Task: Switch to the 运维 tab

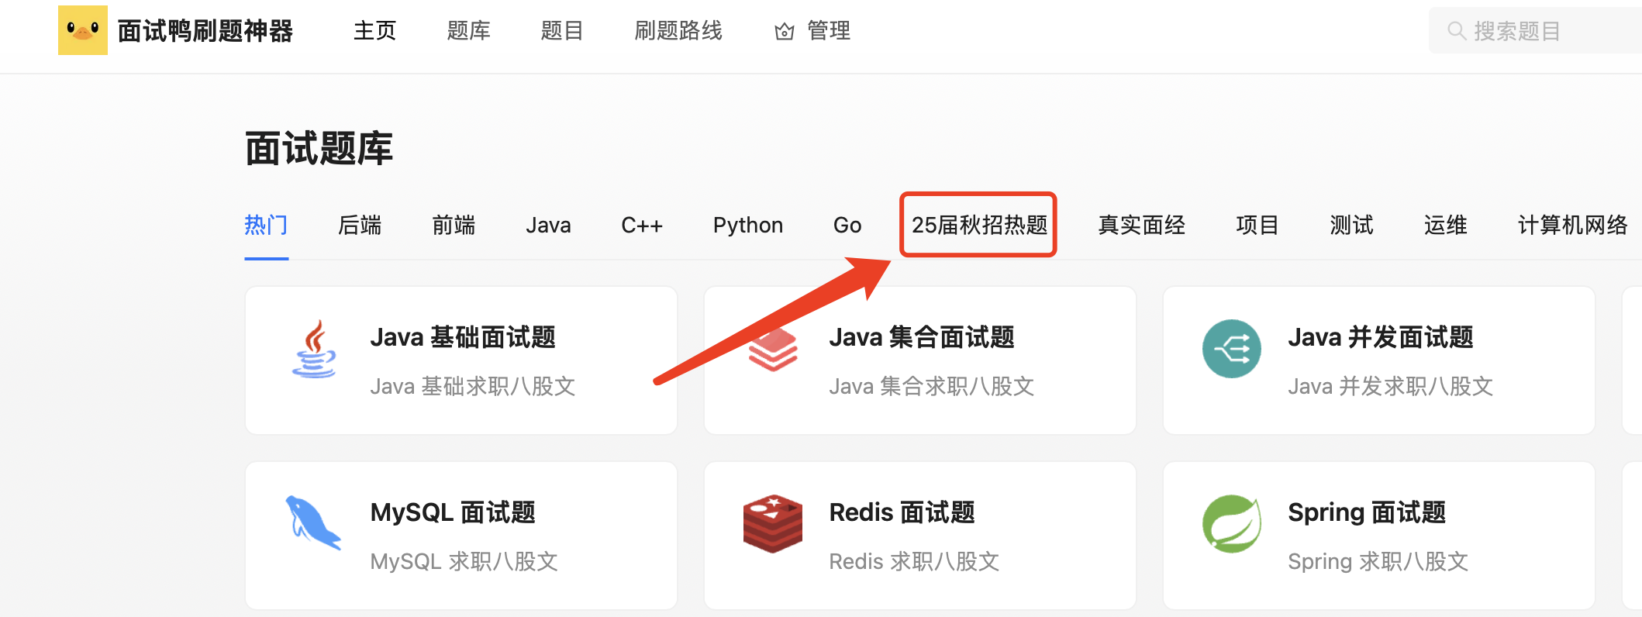Action: coord(1446,225)
